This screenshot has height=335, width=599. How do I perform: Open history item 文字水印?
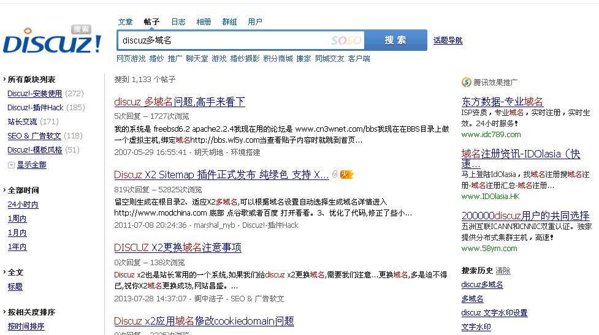click(476, 327)
